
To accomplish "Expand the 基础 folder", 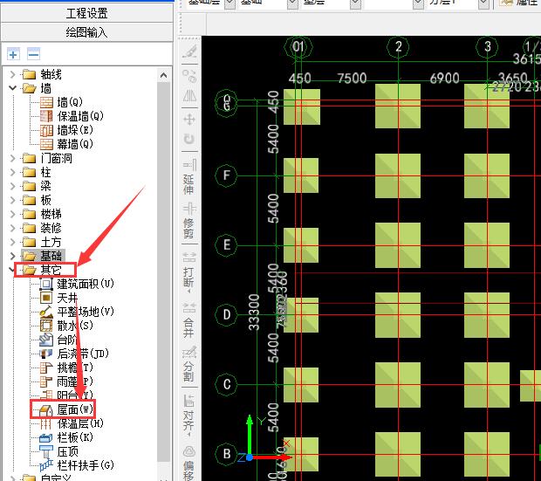I will [12, 256].
